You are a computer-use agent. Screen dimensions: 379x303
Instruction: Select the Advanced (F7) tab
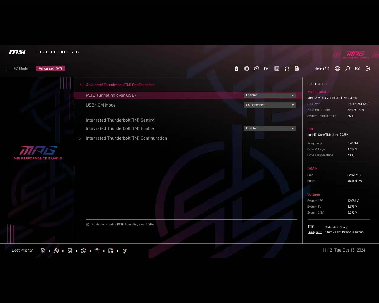click(x=50, y=68)
